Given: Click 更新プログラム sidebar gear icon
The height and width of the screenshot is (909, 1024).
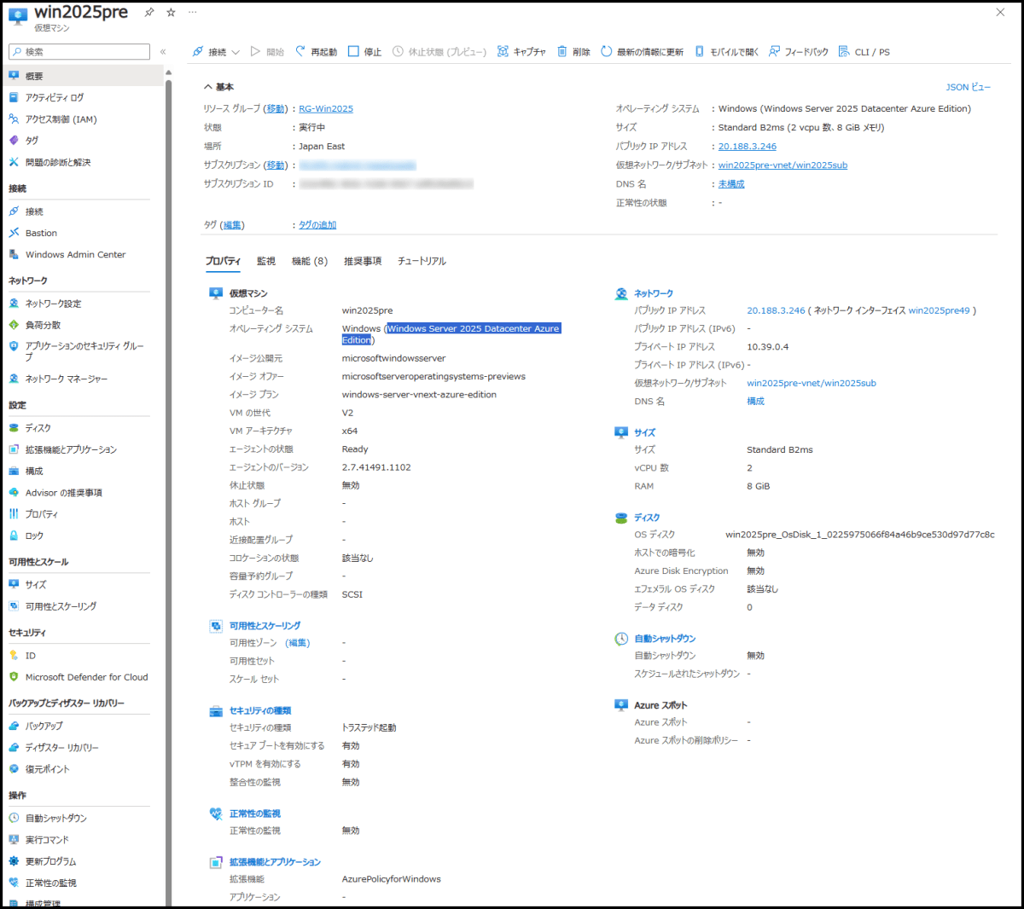Looking at the screenshot, I should coord(14,861).
